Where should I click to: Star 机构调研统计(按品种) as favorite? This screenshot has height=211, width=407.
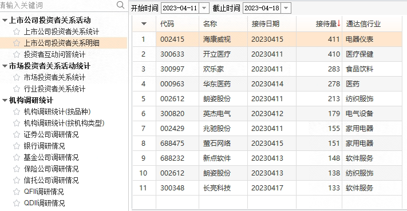17,112
